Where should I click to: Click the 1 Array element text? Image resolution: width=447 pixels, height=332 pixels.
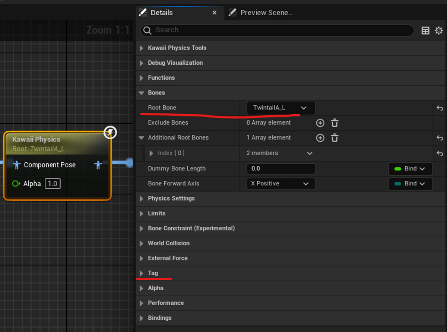pyautogui.click(x=269, y=137)
